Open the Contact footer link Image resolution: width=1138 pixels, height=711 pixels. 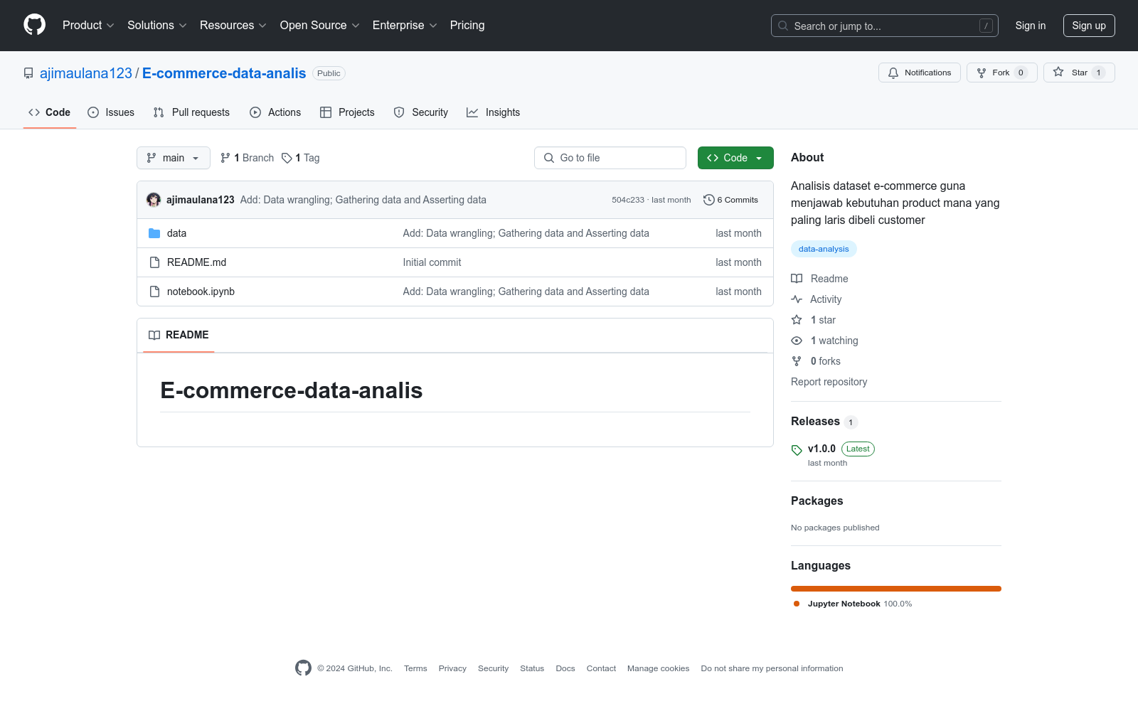coord(601,668)
